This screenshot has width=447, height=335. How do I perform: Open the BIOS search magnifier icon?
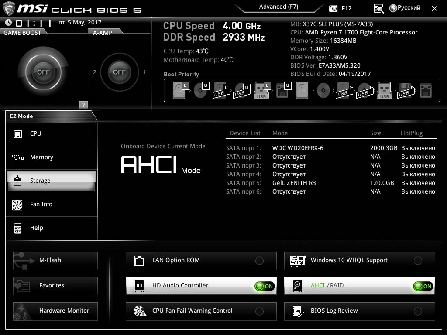click(379, 9)
